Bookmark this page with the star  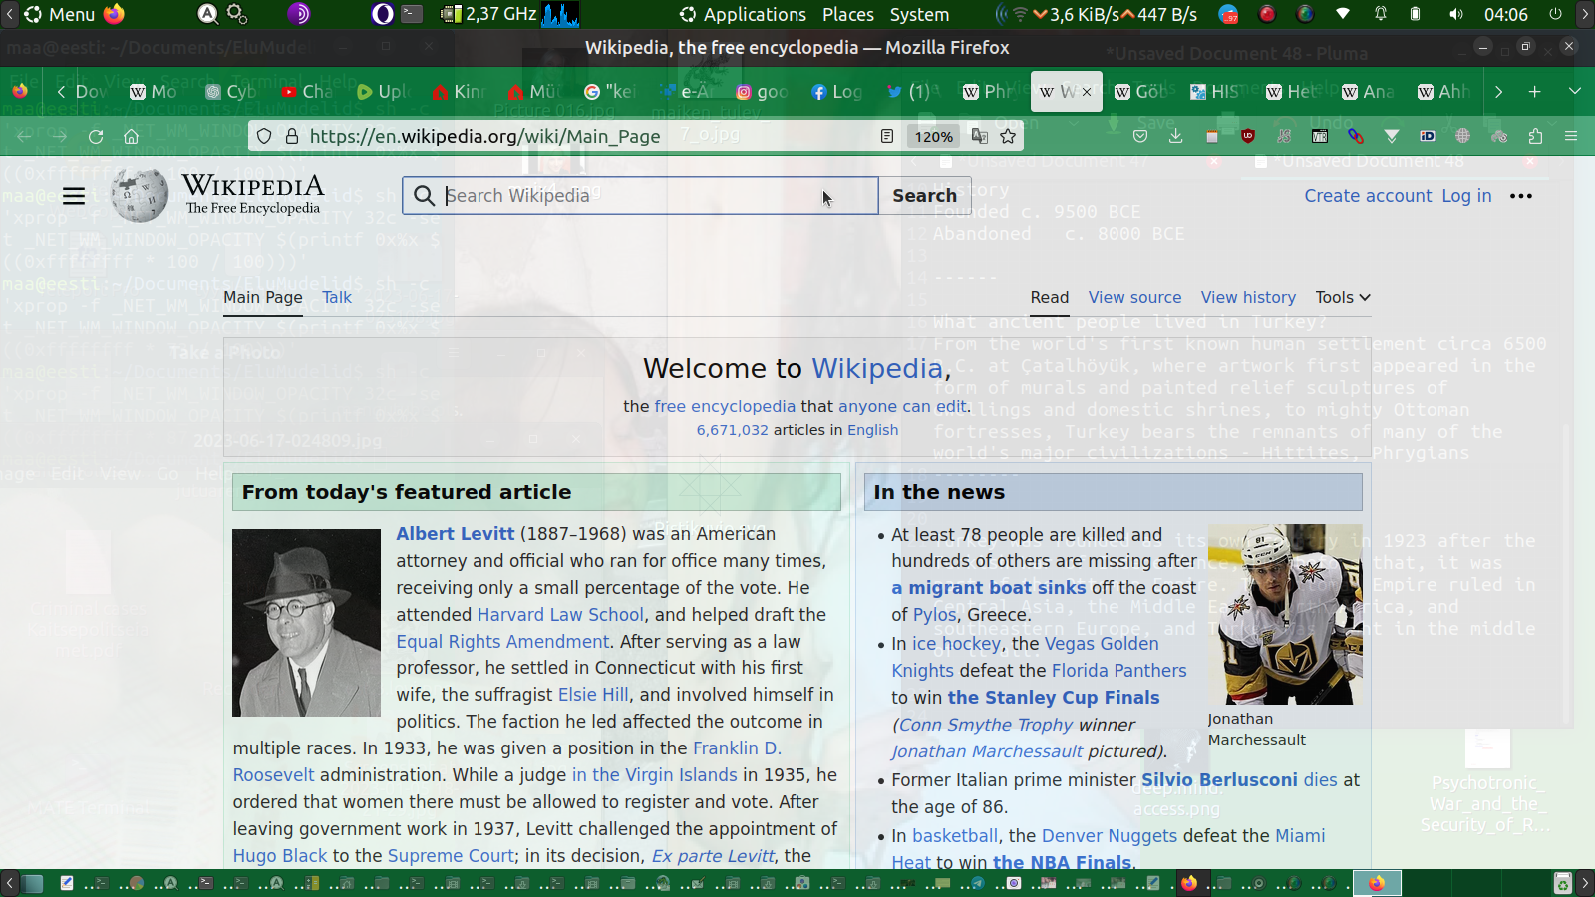point(1008,137)
